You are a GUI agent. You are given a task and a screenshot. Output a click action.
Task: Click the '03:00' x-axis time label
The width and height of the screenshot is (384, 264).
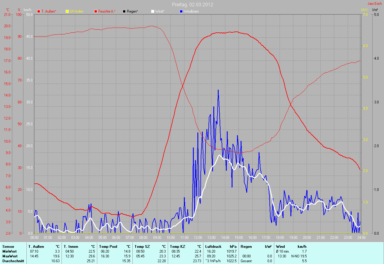(75, 238)
